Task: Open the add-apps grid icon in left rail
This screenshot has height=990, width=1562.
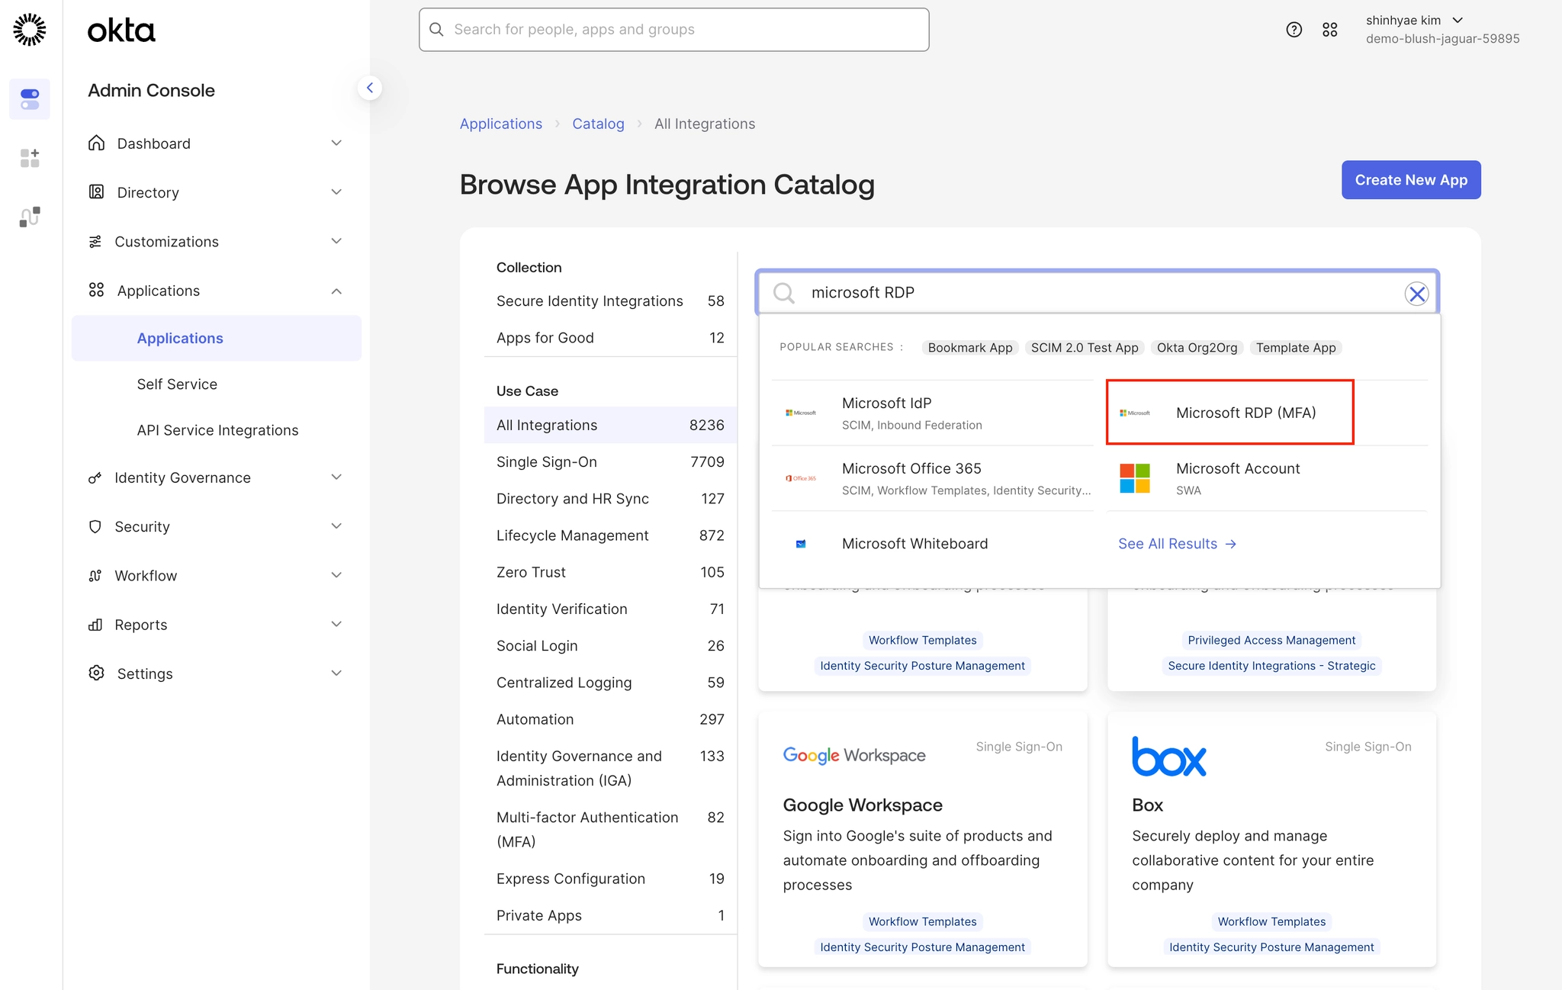Action: pyautogui.click(x=30, y=158)
